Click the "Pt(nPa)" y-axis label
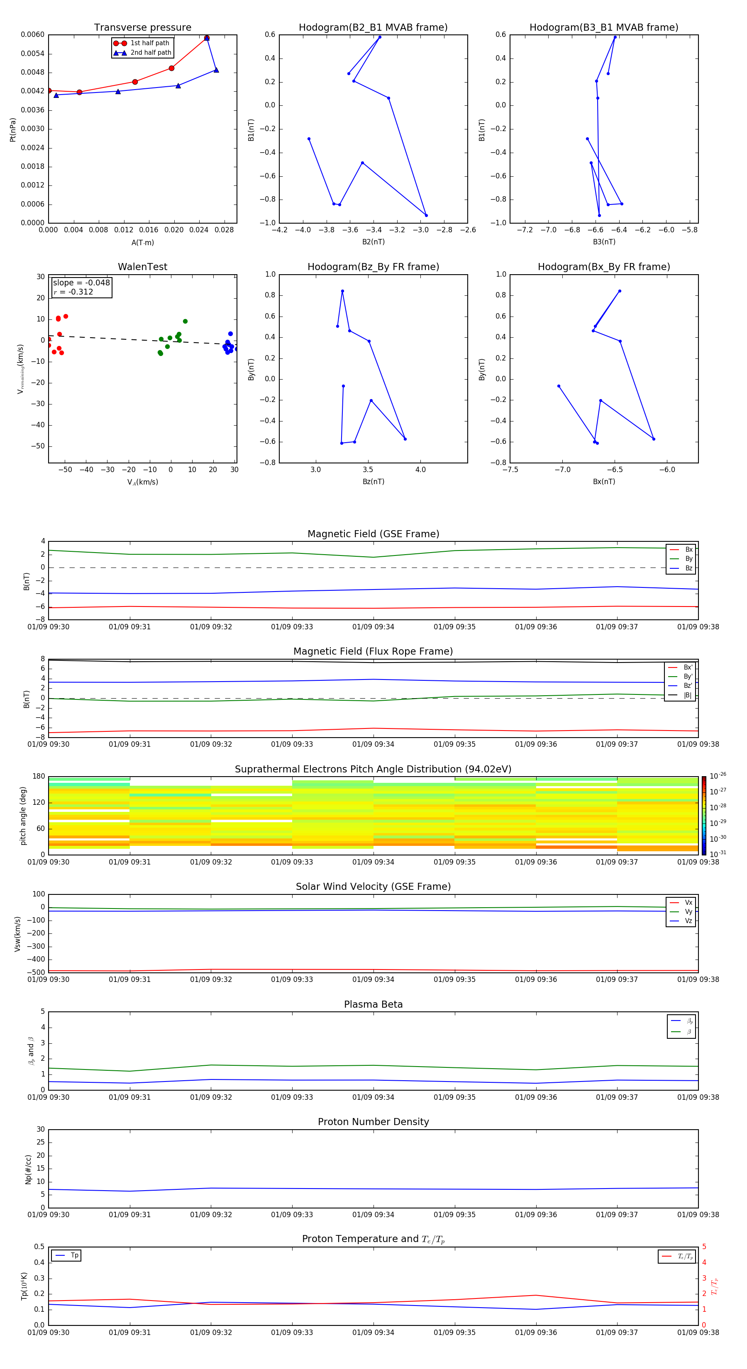The width and height of the screenshot is (747, 1369). 13,130
